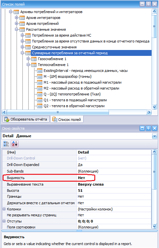
Task: Click the alphabetical A-Z sort icon
Action: (15, 144)
